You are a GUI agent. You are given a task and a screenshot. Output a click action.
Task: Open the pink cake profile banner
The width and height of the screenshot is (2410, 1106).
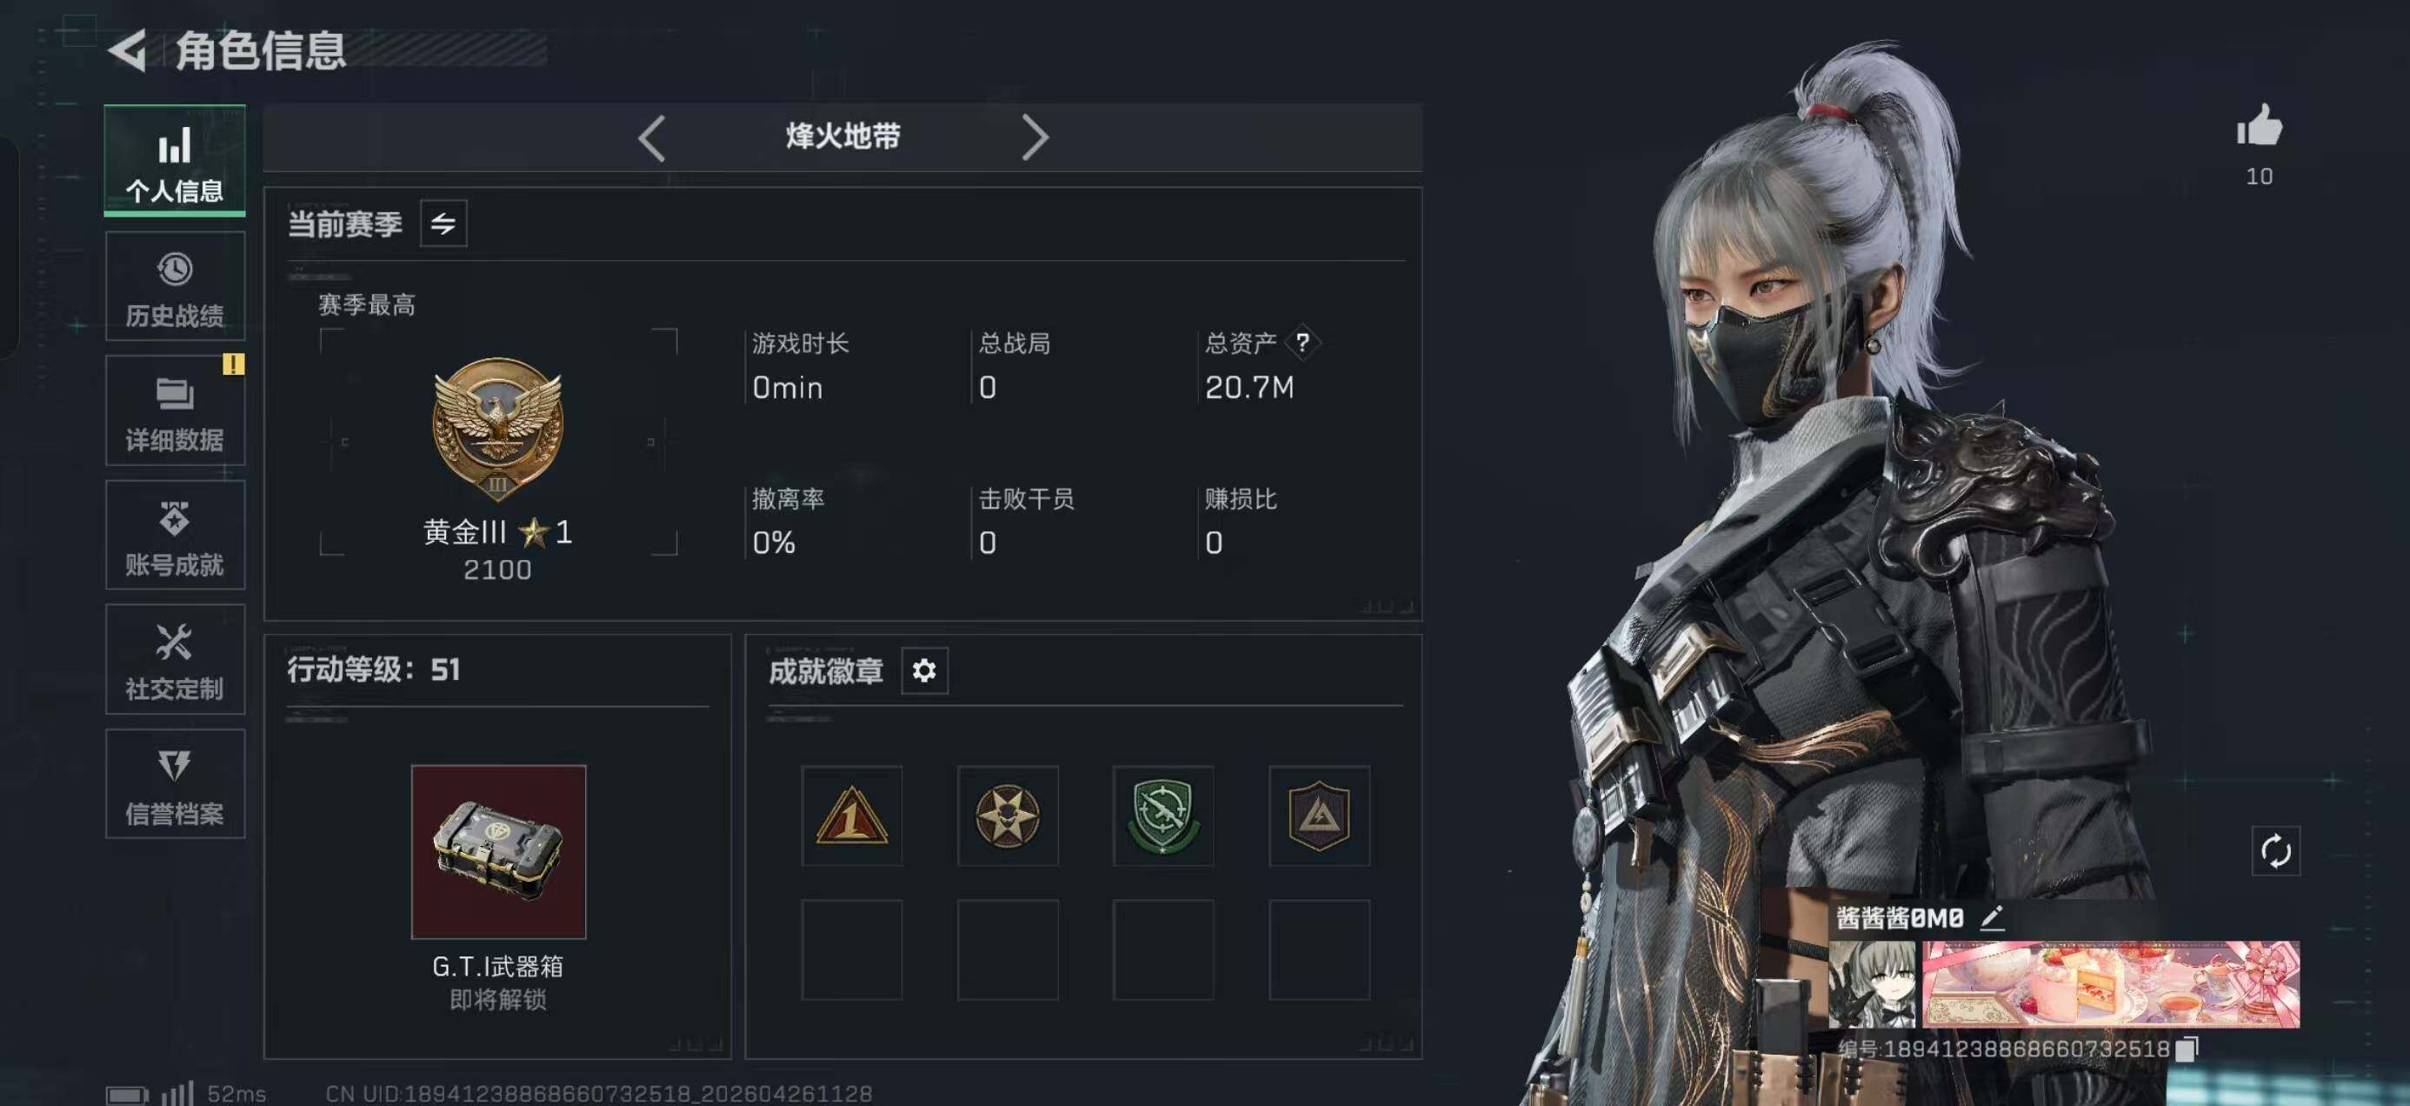tap(2111, 984)
